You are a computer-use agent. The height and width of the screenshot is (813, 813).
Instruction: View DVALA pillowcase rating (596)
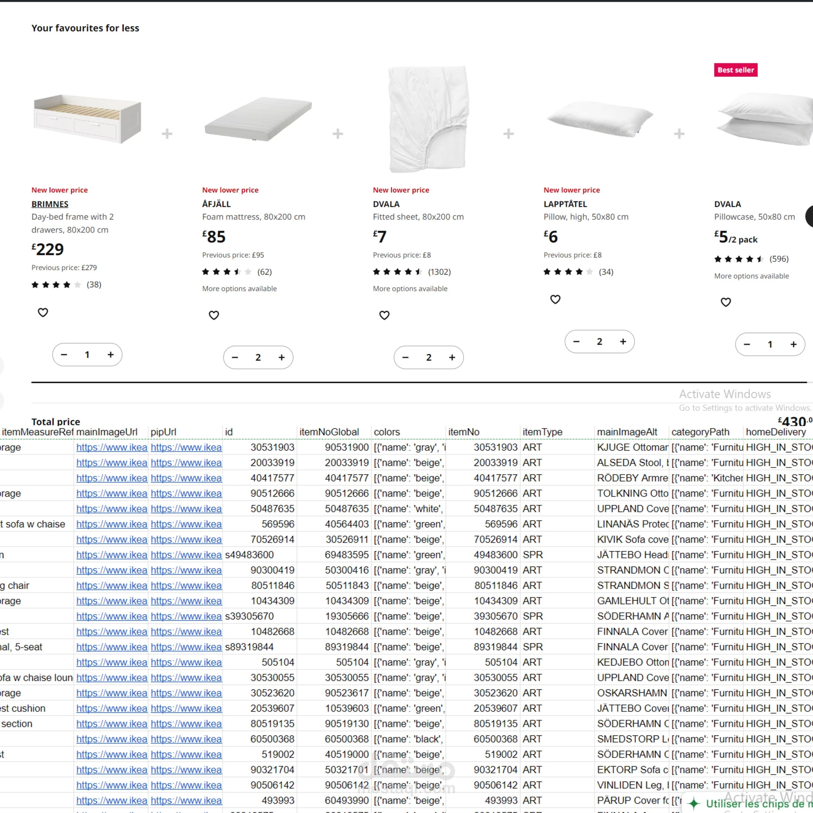[x=751, y=259]
